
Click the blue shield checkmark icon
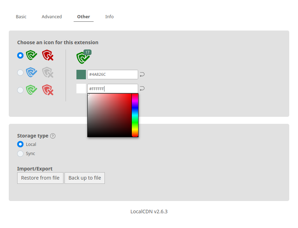tap(32, 72)
